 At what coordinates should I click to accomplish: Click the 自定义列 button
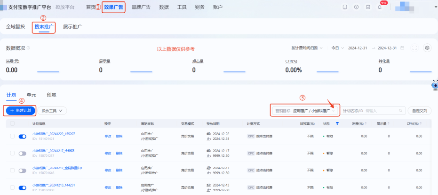pos(420,111)
